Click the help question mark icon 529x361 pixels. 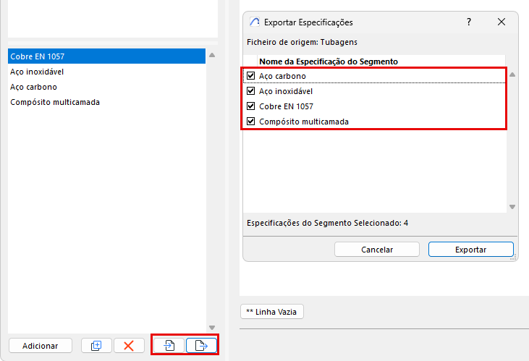click(x=469, y=22)
